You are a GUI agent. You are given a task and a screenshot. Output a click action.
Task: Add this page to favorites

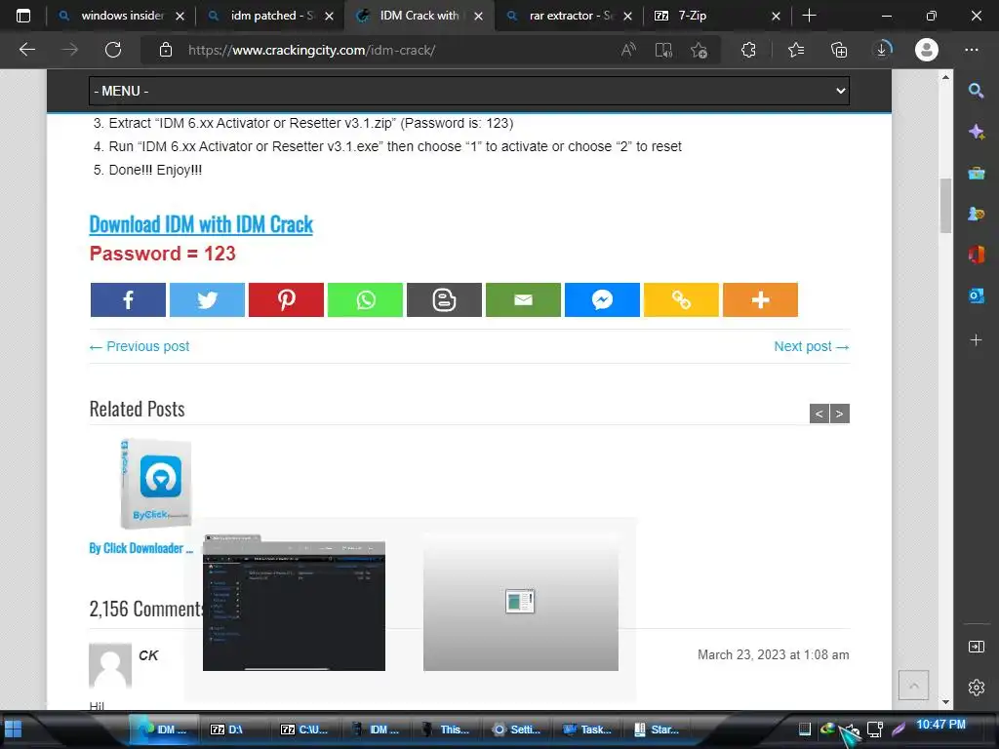[x=699, y=50]
